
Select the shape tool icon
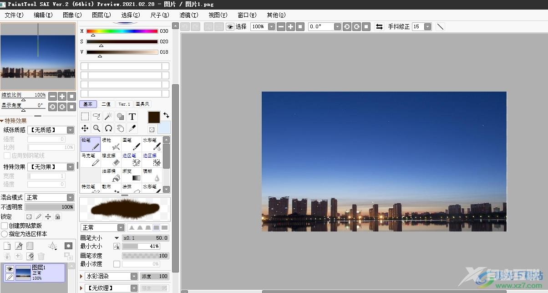120,117
